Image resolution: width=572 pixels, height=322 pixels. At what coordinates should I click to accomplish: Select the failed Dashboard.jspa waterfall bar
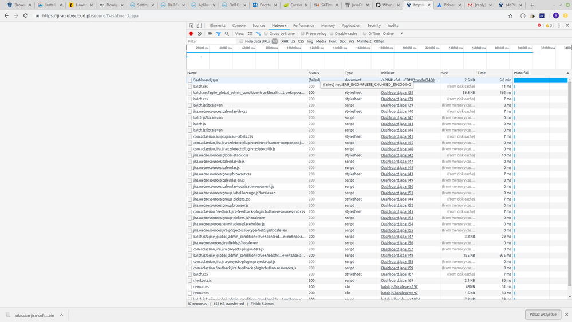(x=541, y=80)
